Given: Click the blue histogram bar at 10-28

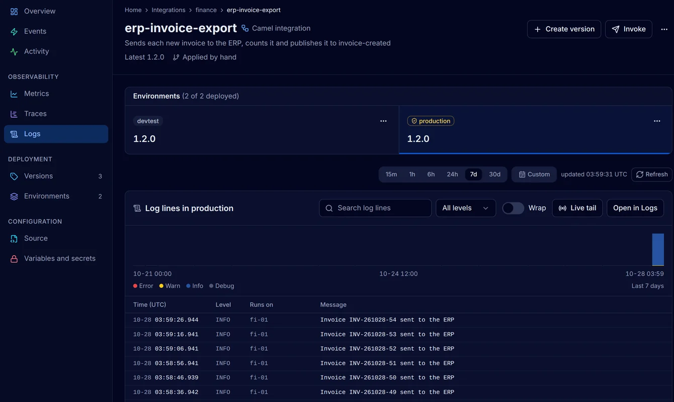Looking at the screenshot, I should click(658, 249).
